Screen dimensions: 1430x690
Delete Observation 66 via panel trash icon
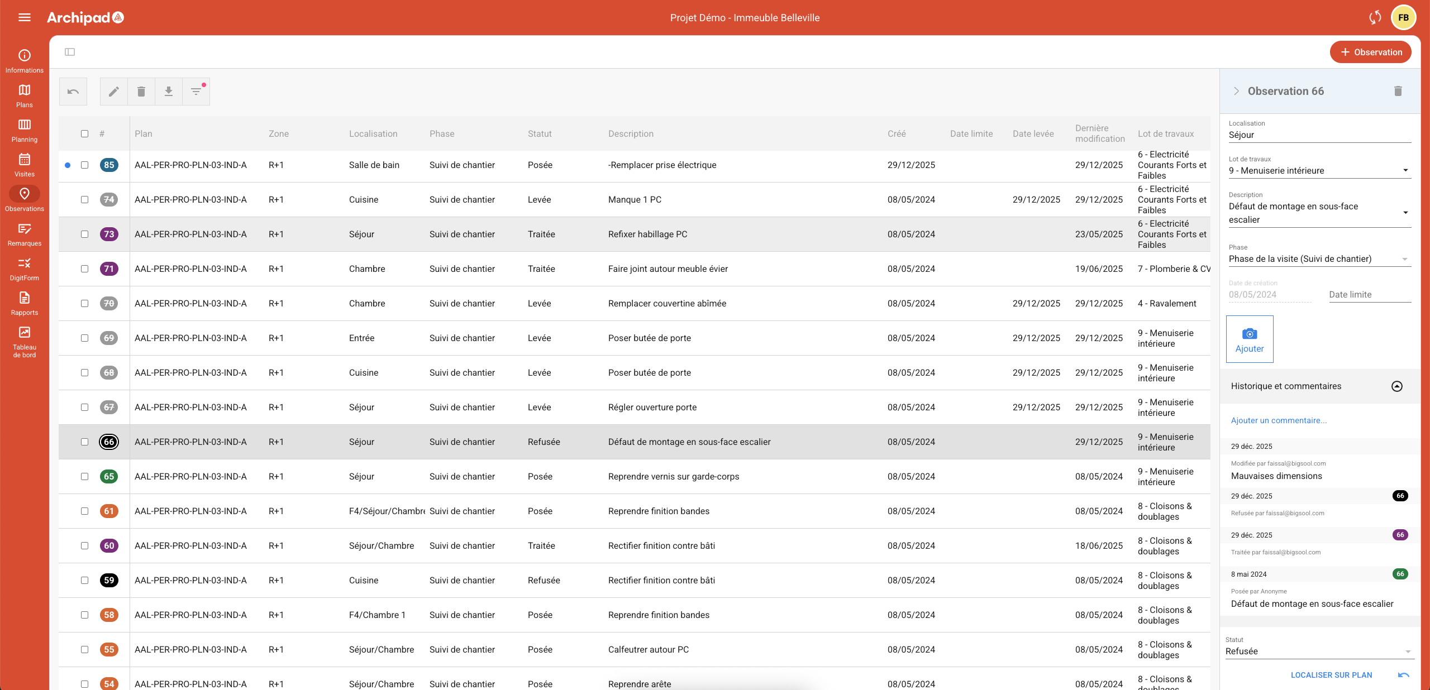[1398, 91]
